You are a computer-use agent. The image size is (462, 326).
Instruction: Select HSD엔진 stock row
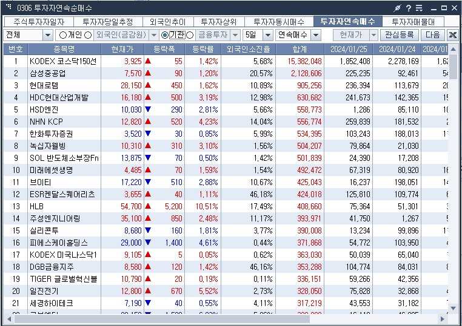tap(226, 109)
